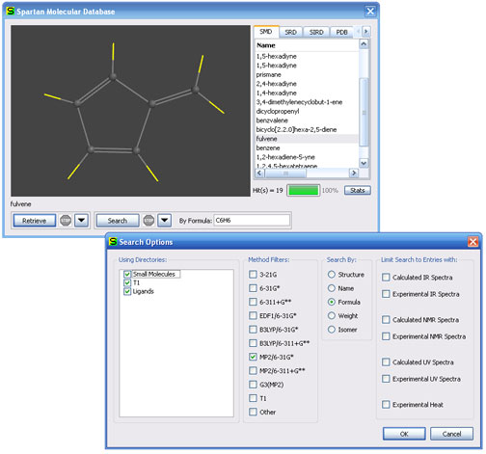Click the list scroll down arrow
Viewport: 486px width, 454px height.
pos(364,163)
